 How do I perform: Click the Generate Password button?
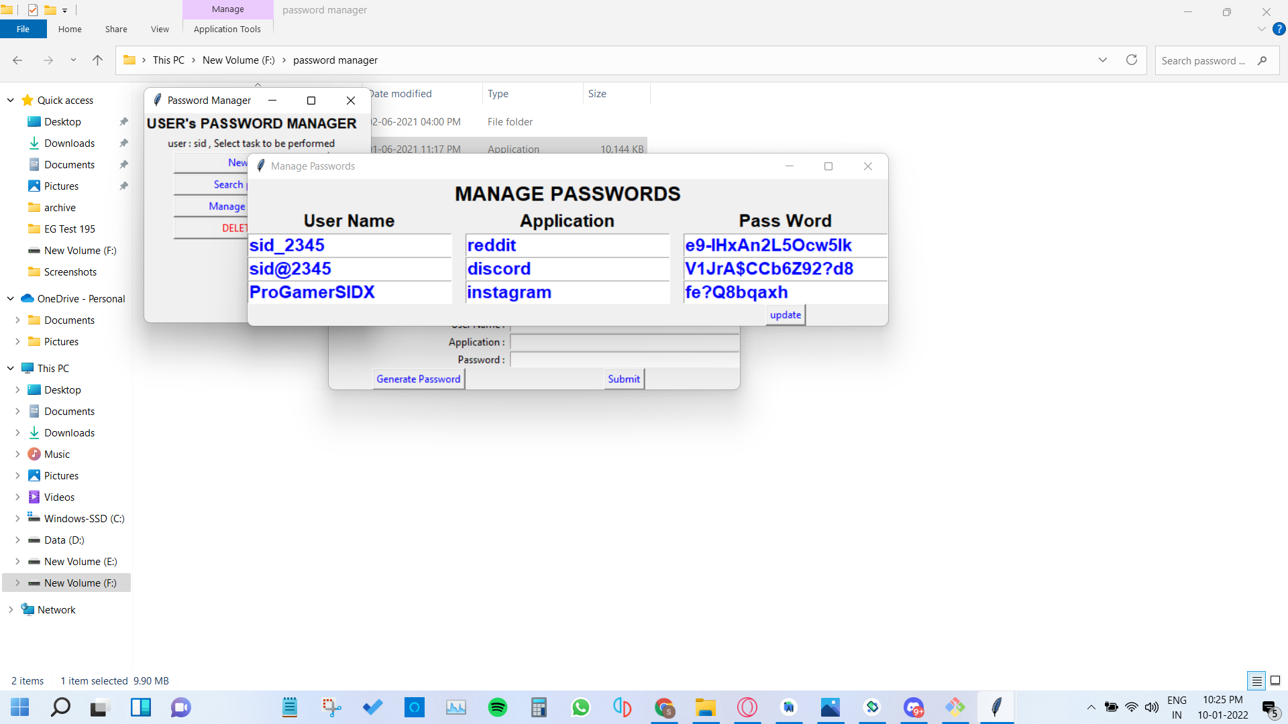click(418, 379)
